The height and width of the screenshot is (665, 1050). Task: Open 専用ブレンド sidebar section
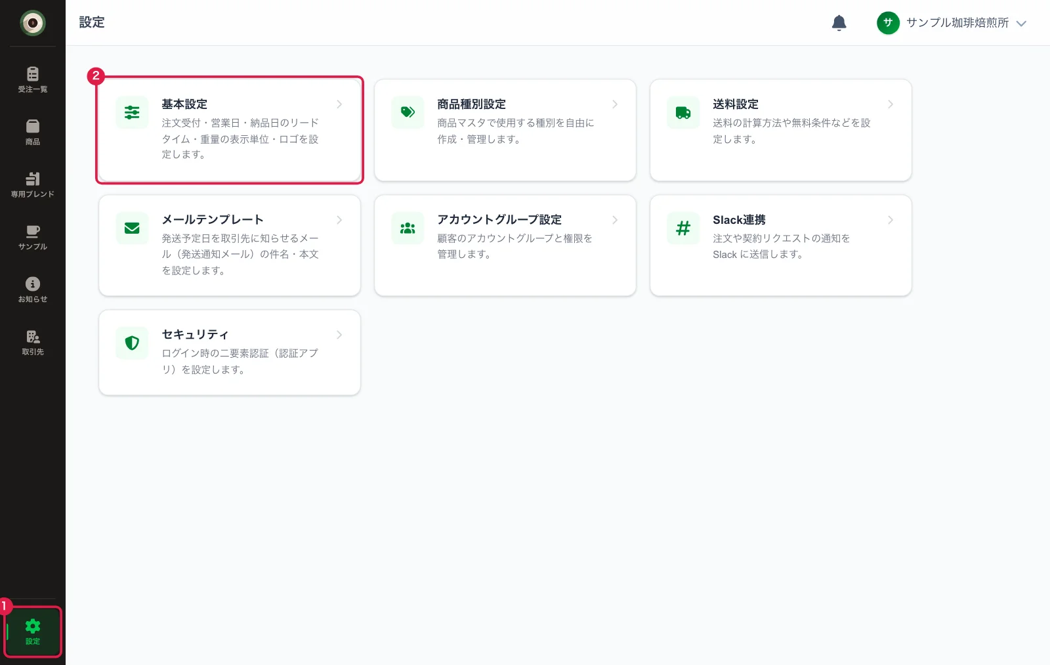[x=32, y=184]
